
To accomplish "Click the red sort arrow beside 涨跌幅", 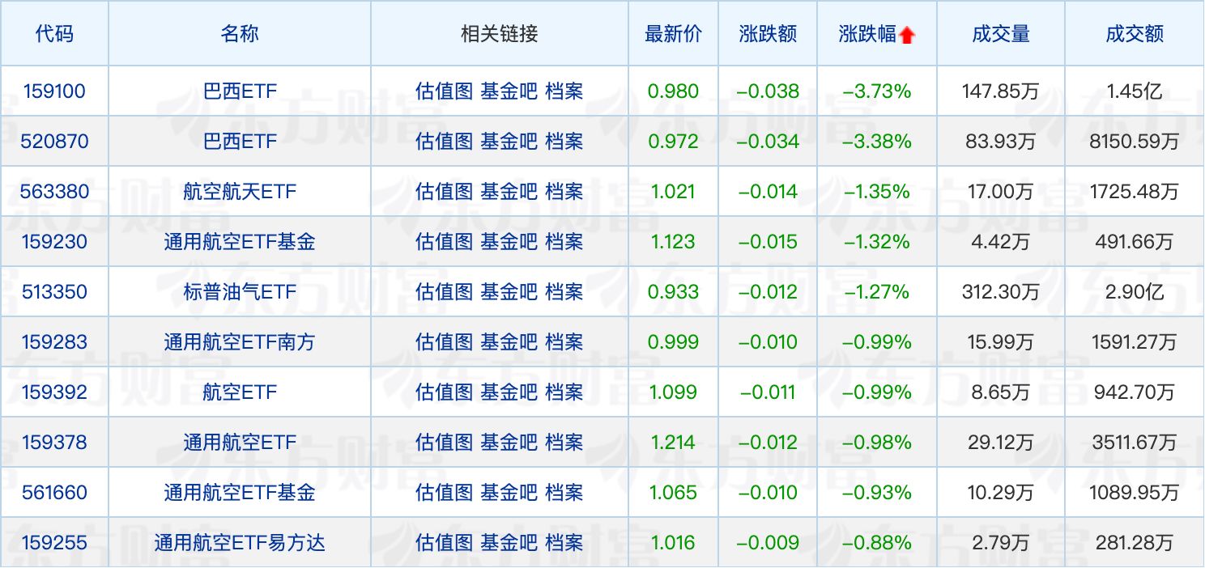I will click(x=907, y=35).
